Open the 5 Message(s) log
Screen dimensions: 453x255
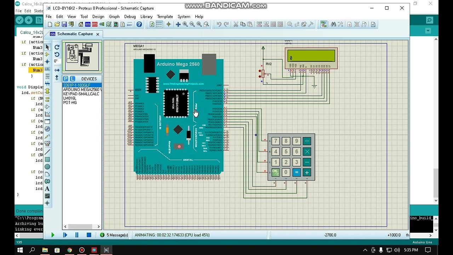click(114, 235)
